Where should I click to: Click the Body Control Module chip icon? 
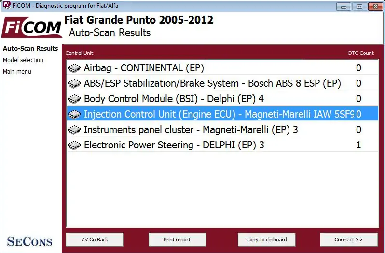click(74, 99)
